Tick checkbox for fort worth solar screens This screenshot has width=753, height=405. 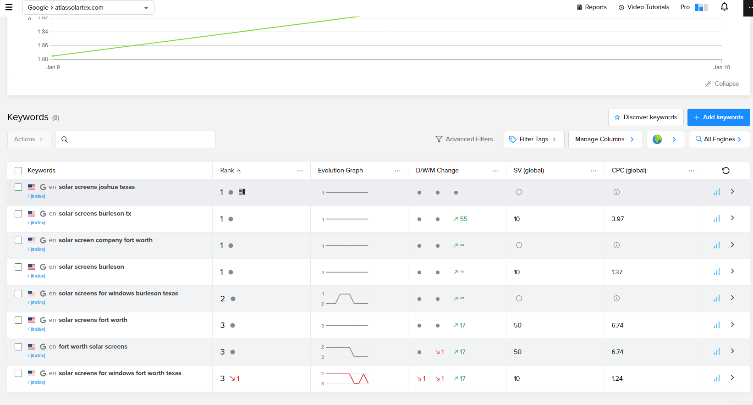[18, 347]
